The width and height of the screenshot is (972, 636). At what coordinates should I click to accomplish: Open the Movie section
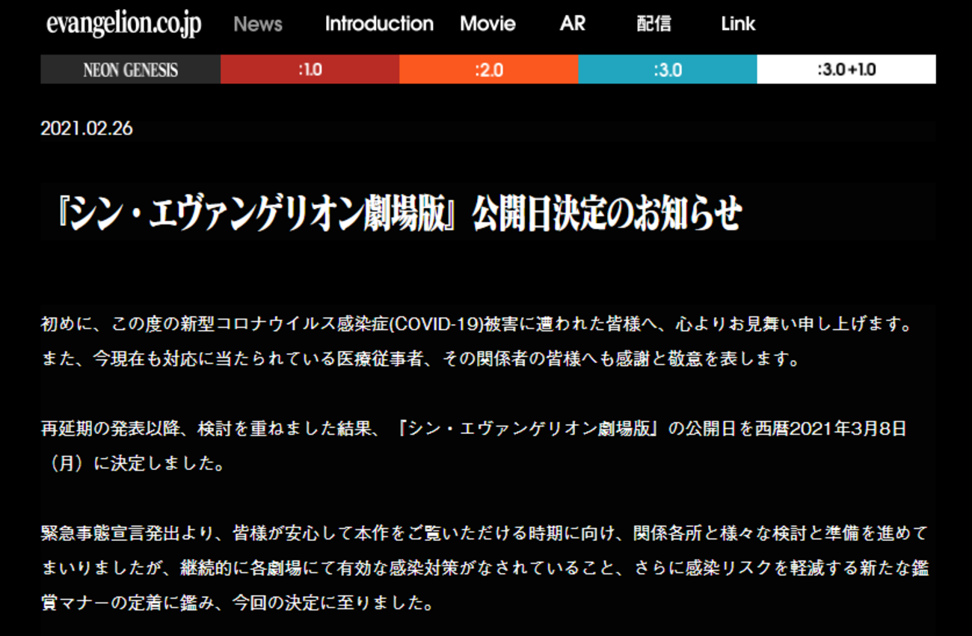(487, 24)
